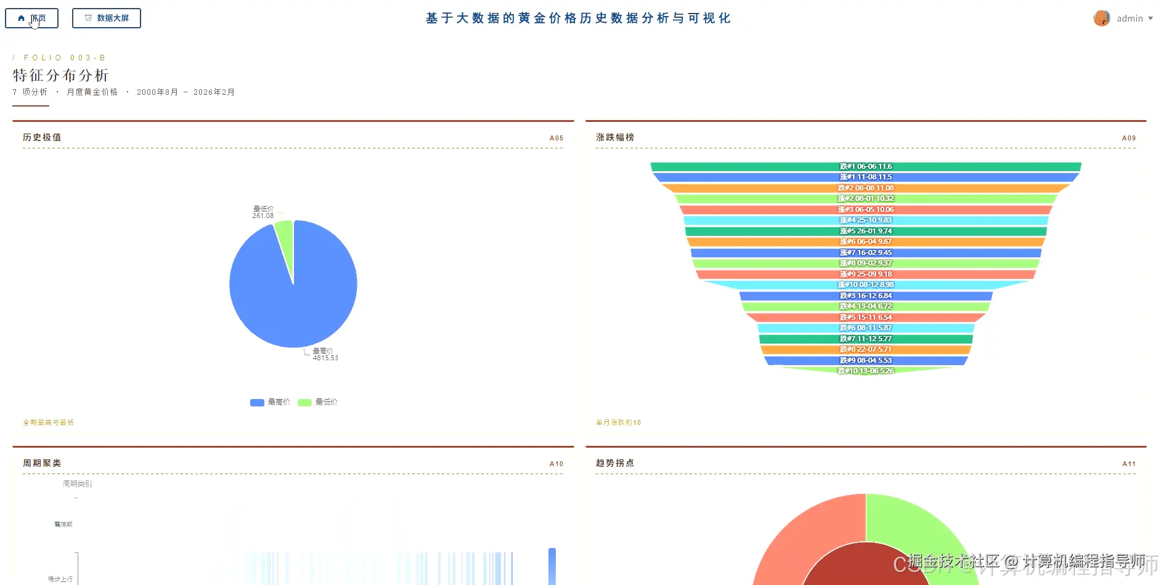Select funnel bar 涨#6 06-04 9.67
The width and height of the screenshot is (1161, 585).
point(866,242)
